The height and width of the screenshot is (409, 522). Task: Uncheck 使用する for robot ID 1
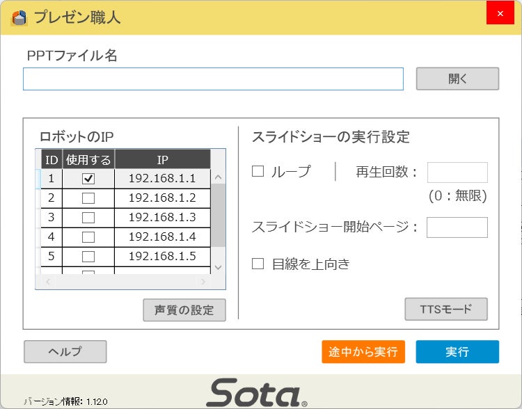[88, 179]
